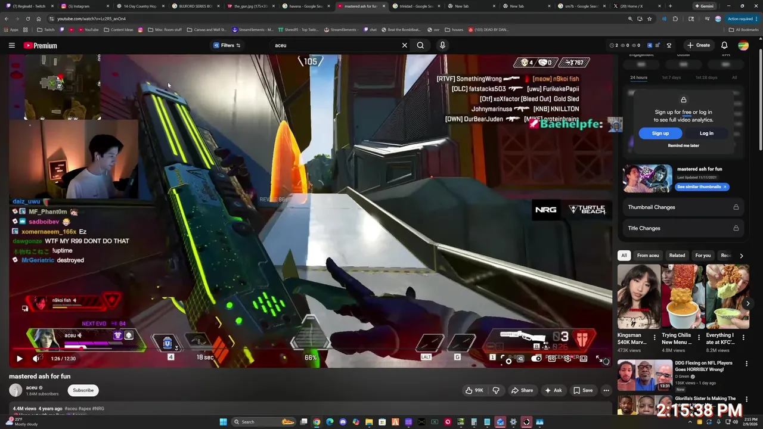Viewport: 763px width, 429px height.
Task: Select the From aceu chip
Action: coord(648,256)
